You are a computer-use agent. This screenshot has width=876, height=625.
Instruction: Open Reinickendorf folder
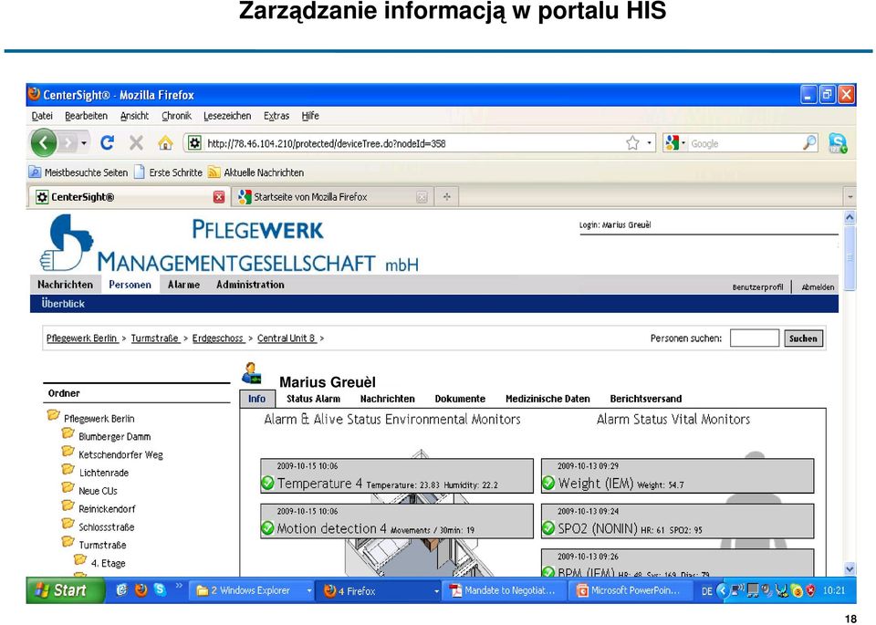click(x=99, y=509)
